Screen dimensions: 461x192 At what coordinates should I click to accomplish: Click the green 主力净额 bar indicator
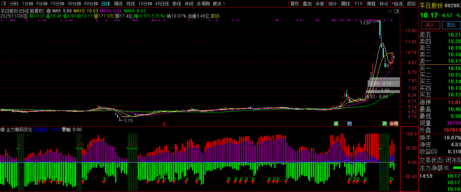[457, 168]
